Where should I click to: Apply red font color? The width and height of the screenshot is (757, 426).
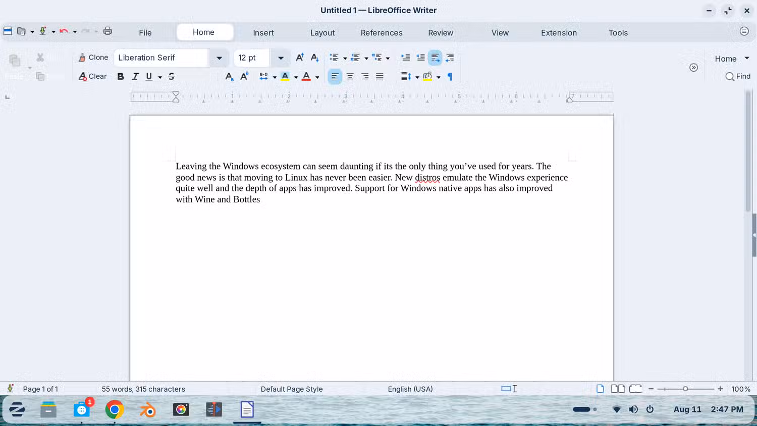click(x=306, y=76)
